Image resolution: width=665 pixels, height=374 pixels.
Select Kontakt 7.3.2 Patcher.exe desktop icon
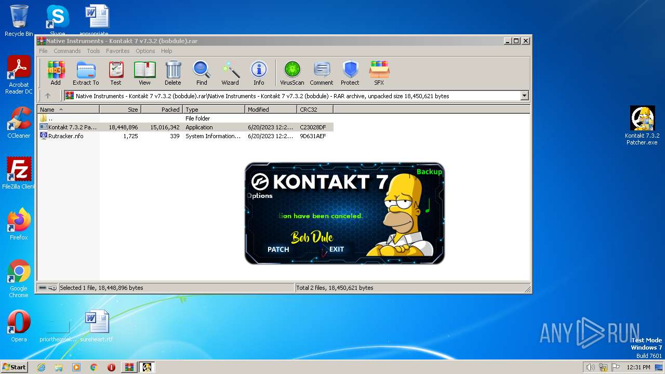(642, 126)
